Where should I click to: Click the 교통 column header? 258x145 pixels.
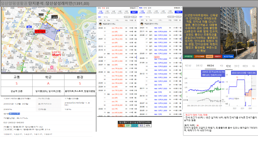click(17, 77)
